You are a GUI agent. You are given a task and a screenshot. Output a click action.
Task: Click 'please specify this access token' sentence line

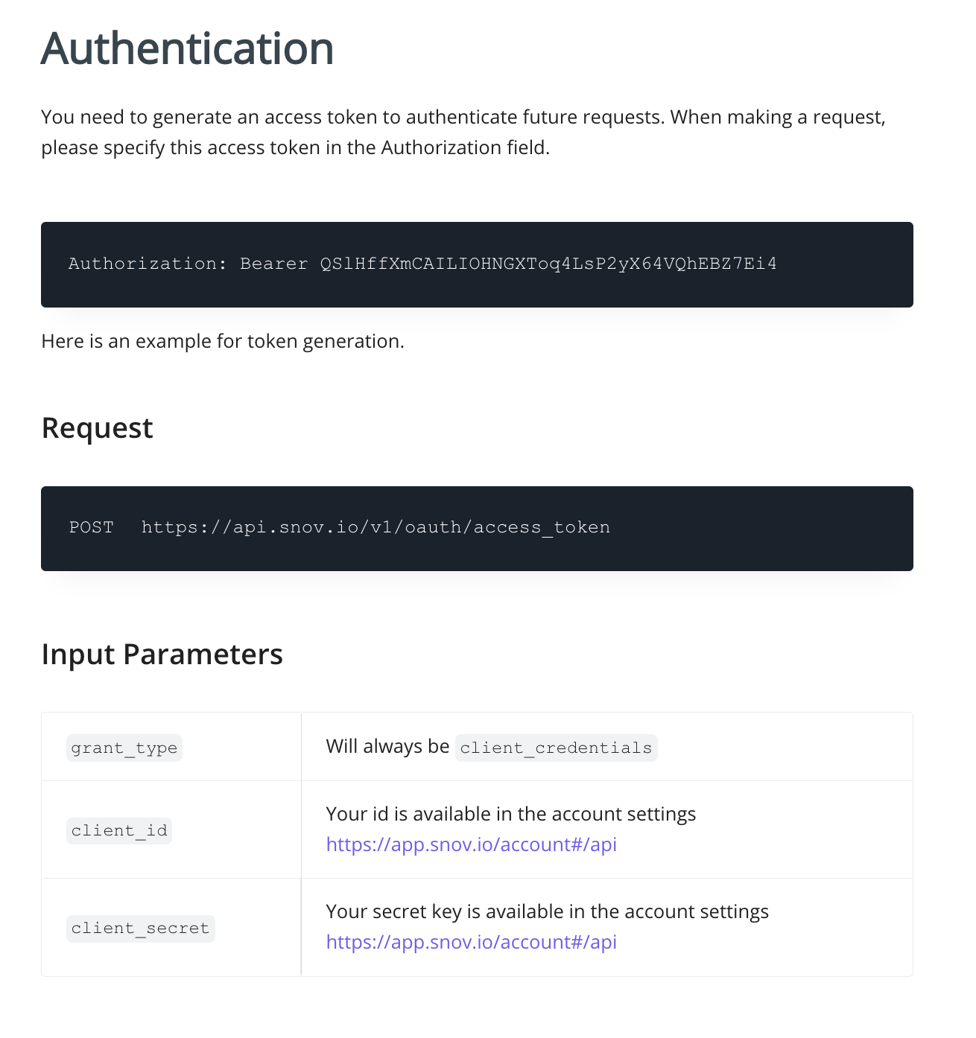pyautogui.click(x=295, y=148)
